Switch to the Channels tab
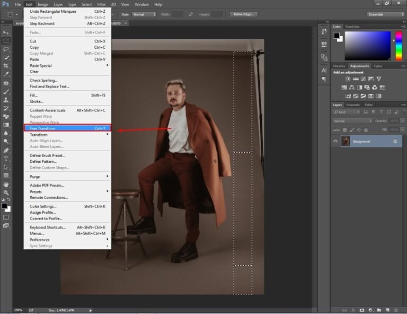Image resolution: width=407 pixels, height=314 pixels. coord(353,105)
